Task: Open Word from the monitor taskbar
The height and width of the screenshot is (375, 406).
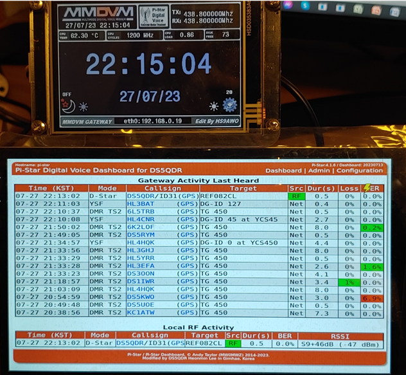Action: 394,12
